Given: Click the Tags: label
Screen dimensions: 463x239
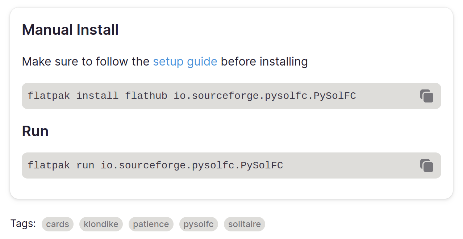Looking at the screenshot, I should coord(23,223).
